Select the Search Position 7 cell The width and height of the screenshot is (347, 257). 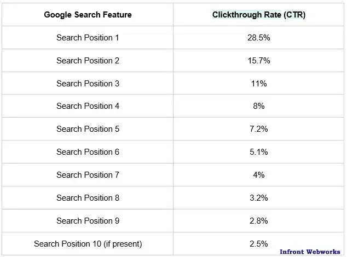[x=88, y=175]
